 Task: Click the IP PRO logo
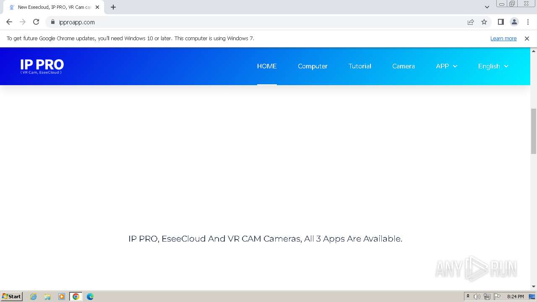[x=42, y=66]
